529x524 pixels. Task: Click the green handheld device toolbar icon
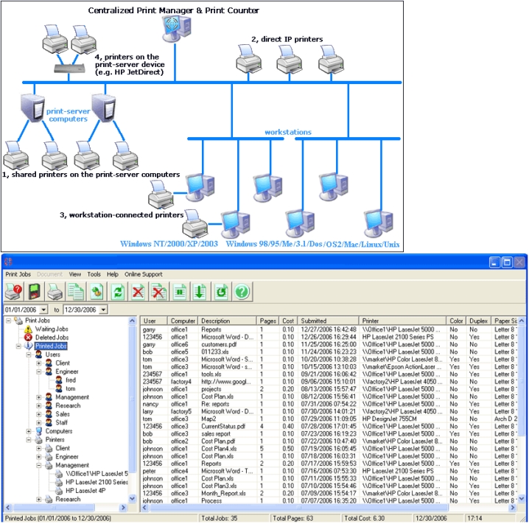coord(33,293)
